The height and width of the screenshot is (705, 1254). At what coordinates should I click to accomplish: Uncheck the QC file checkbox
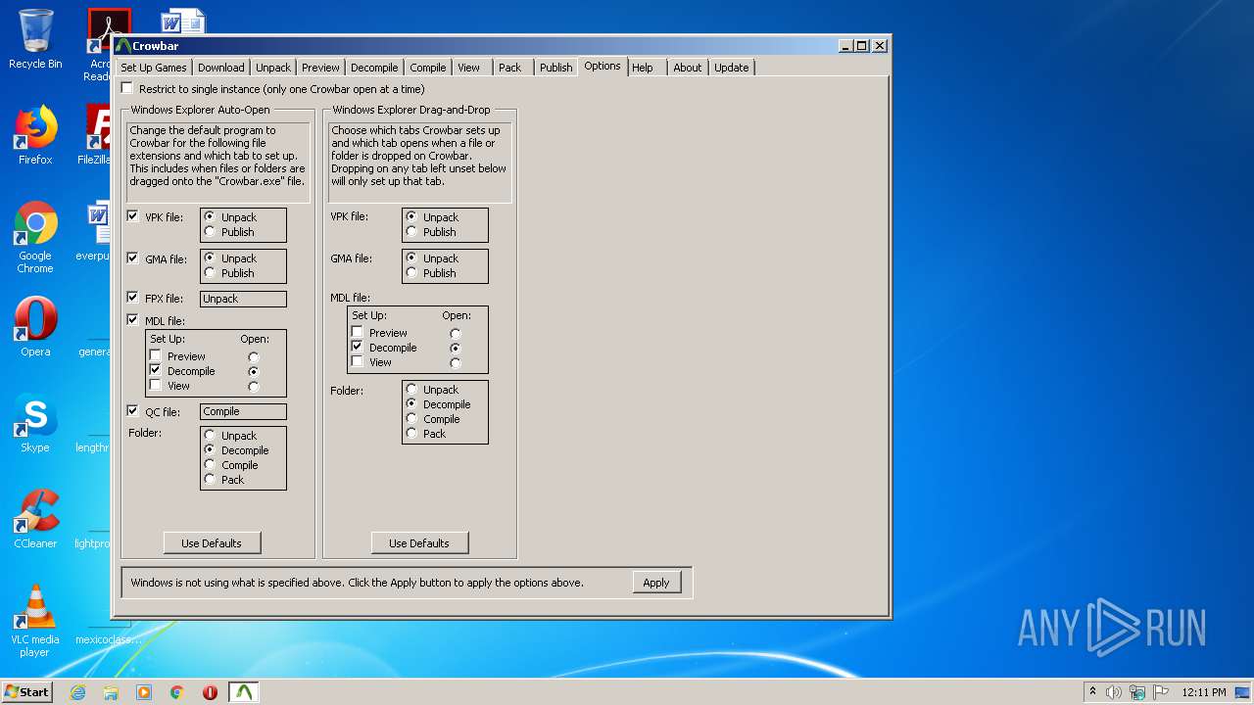pyautogui.click(x=133, y=411)
